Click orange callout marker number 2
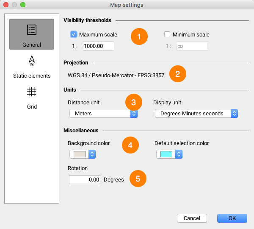This screenshot has height=229, width=254. 177,75
